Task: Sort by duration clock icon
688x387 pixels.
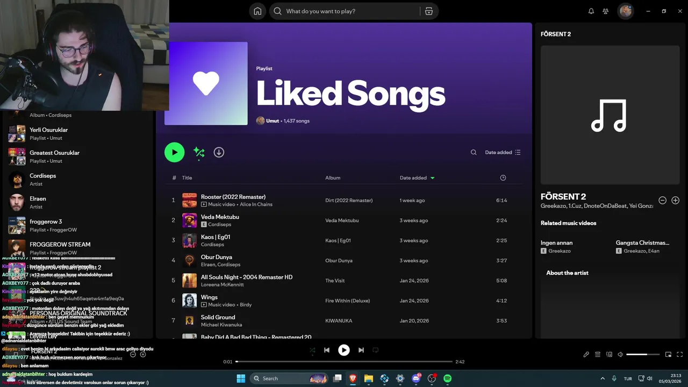Action: click(x=503, y=178)
